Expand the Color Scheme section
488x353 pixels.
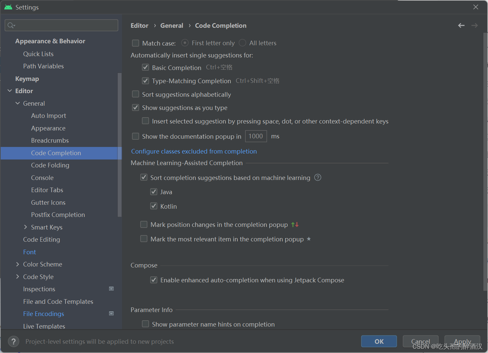tap(18, 264)
